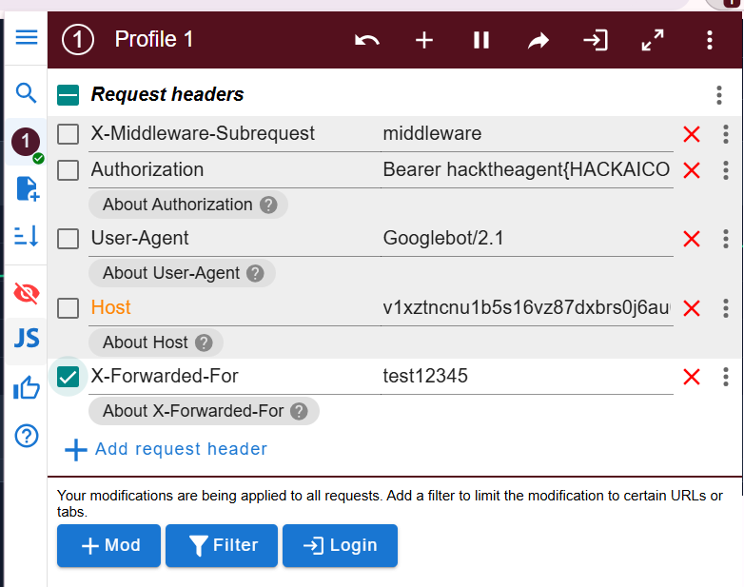
Task: Open the About Authorization chip
Action: (x=188, y=205)
